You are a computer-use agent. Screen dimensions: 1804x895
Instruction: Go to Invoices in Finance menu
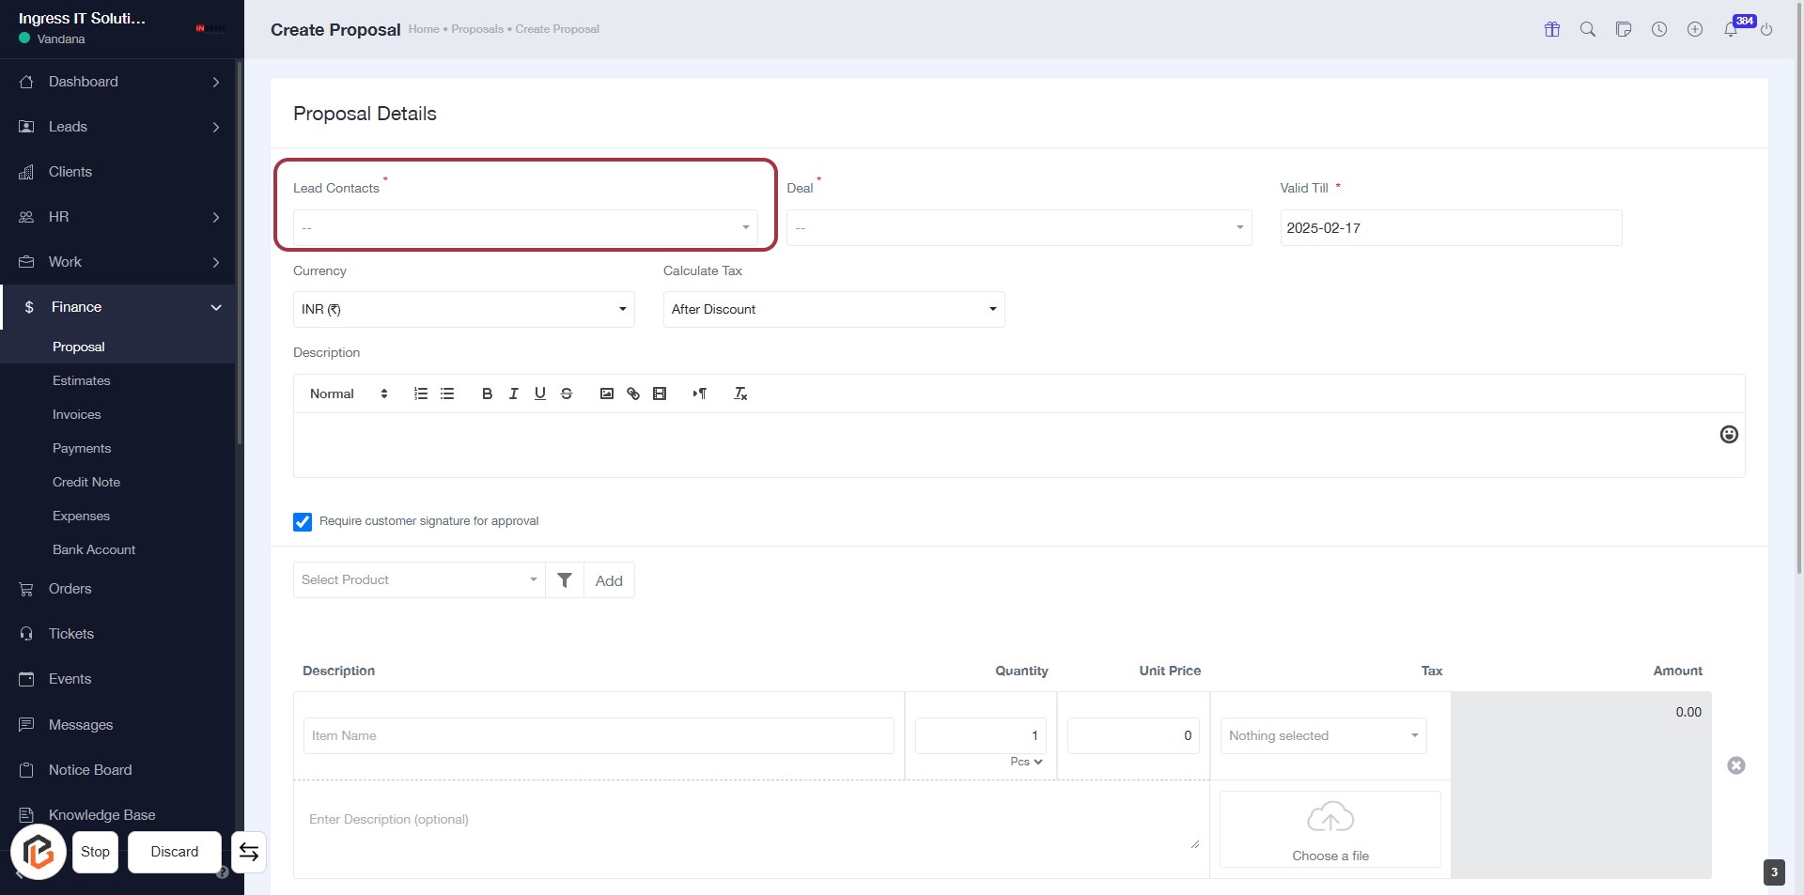76,414
